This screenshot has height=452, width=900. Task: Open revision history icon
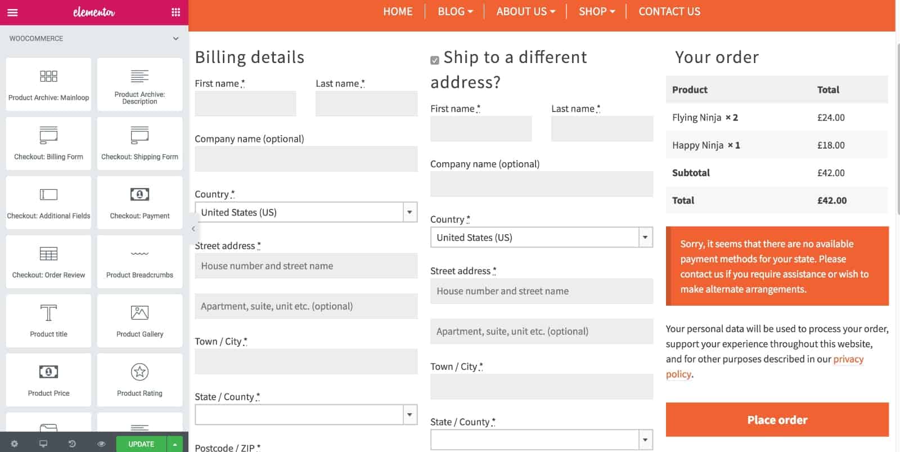[x=72, y=444]
